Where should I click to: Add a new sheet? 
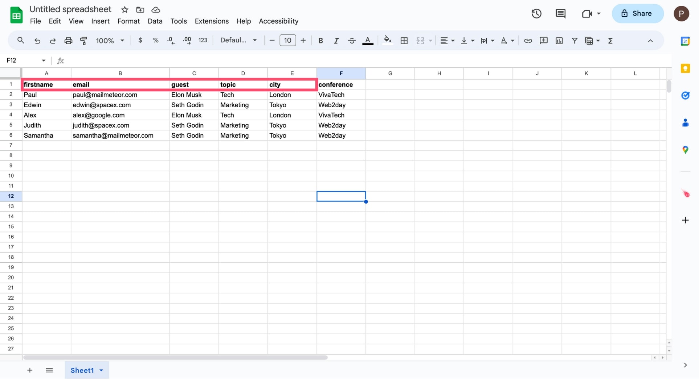pyautogui.click(x=30, y=370)
